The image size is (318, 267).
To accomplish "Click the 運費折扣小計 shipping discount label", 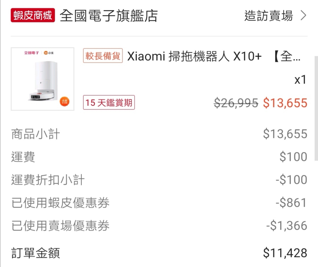I will 48,180.
